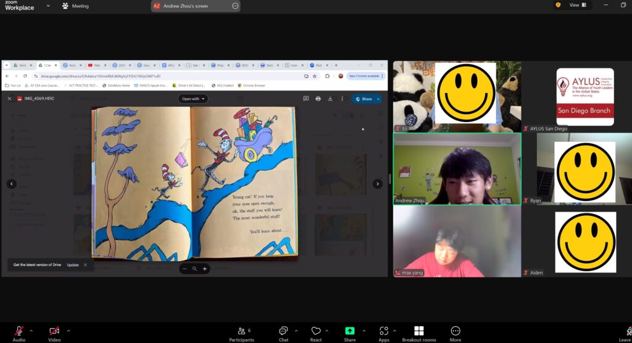632x343 pixels.
Task: Unmute microphone with the Audio button
Action: (19, 334)
